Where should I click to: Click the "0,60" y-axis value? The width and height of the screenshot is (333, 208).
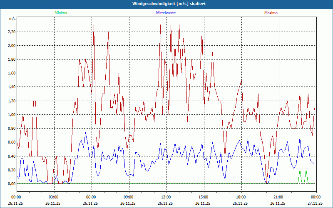12,142
